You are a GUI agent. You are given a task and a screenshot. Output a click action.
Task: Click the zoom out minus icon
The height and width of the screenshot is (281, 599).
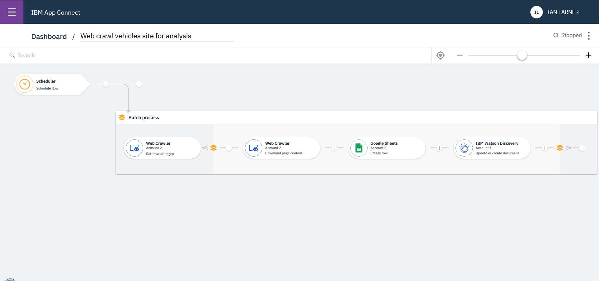(460, 55)
